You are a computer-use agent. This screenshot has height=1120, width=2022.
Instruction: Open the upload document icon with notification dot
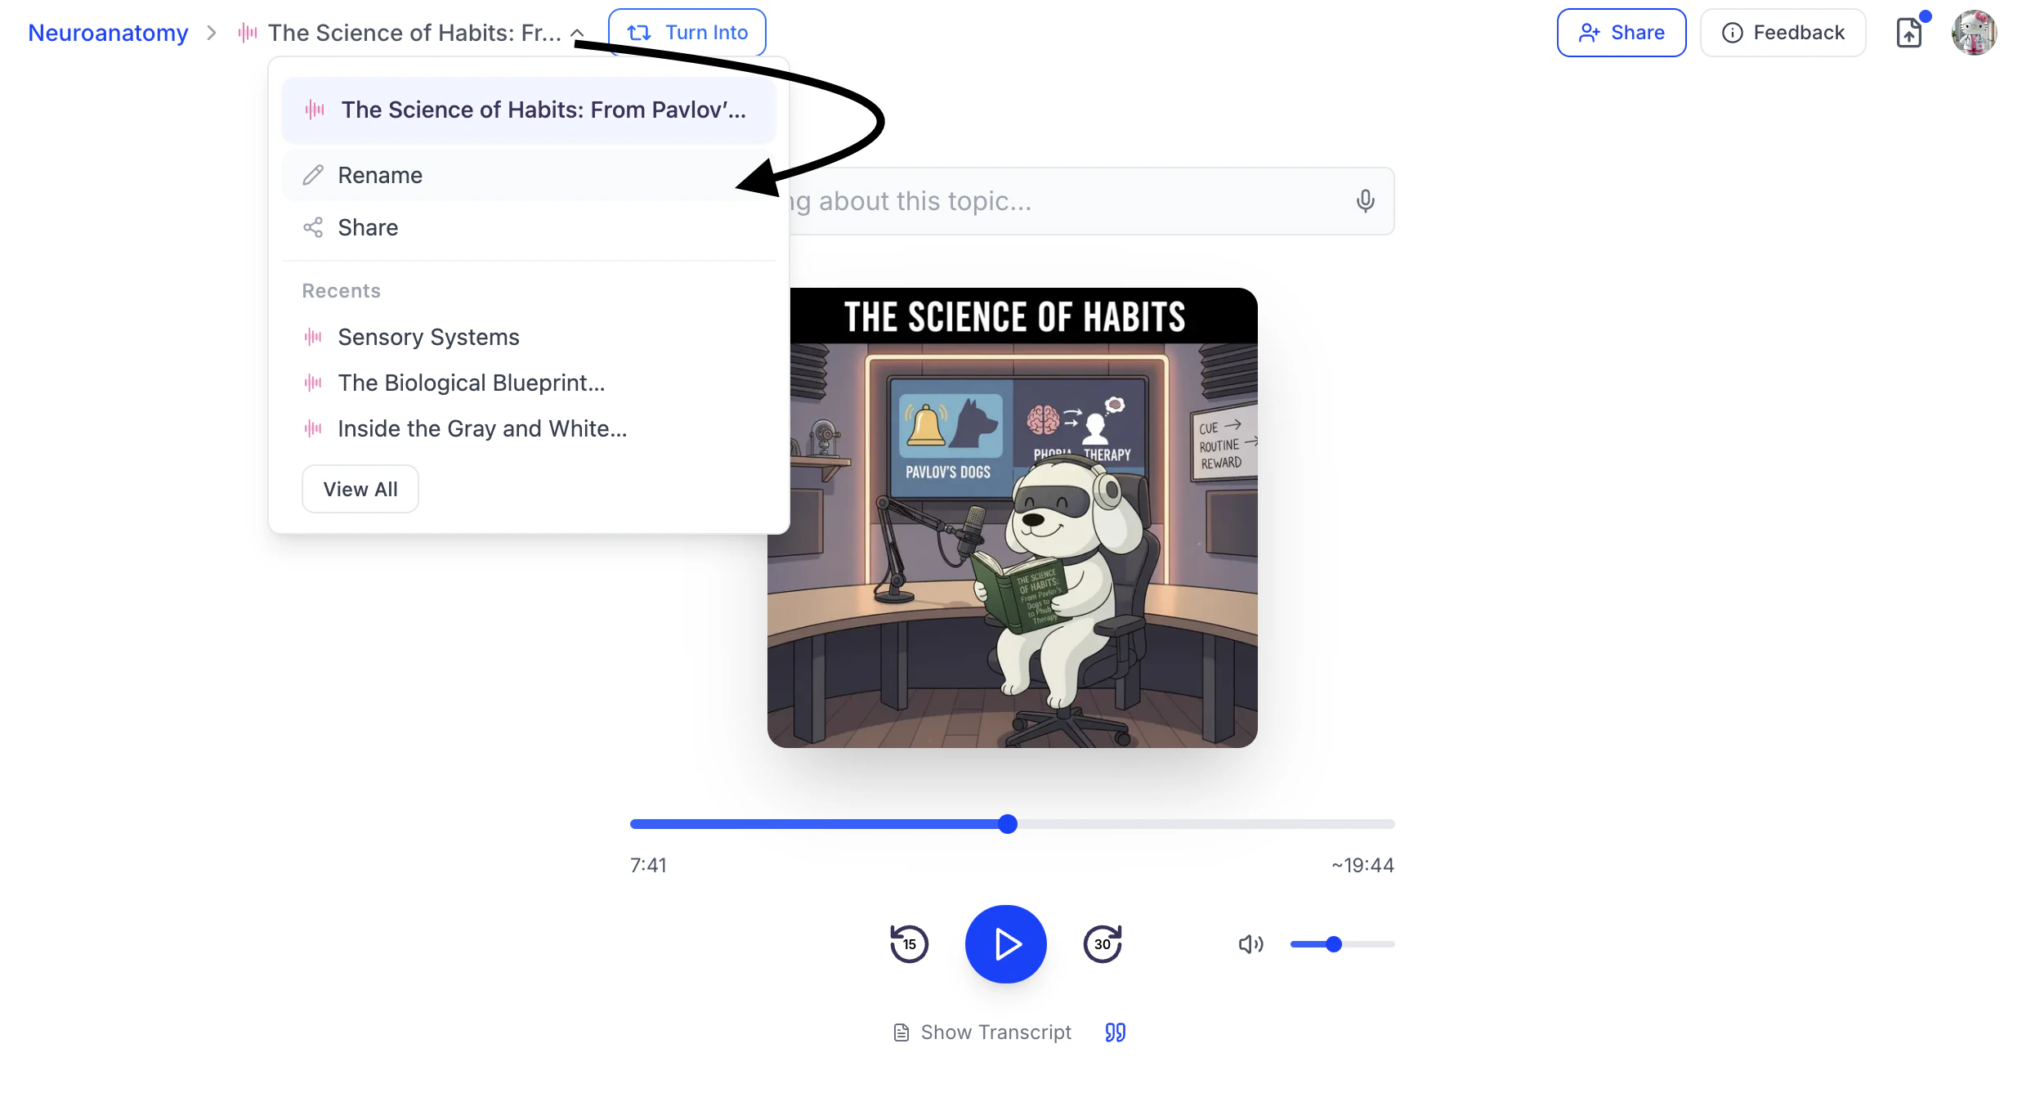pos(1908,33)
